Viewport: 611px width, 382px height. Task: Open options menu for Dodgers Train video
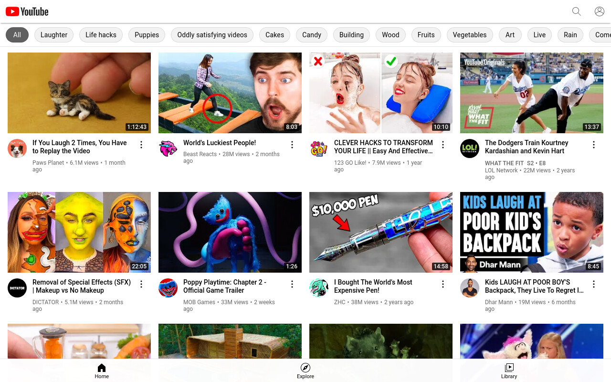[x=594, y=145]
